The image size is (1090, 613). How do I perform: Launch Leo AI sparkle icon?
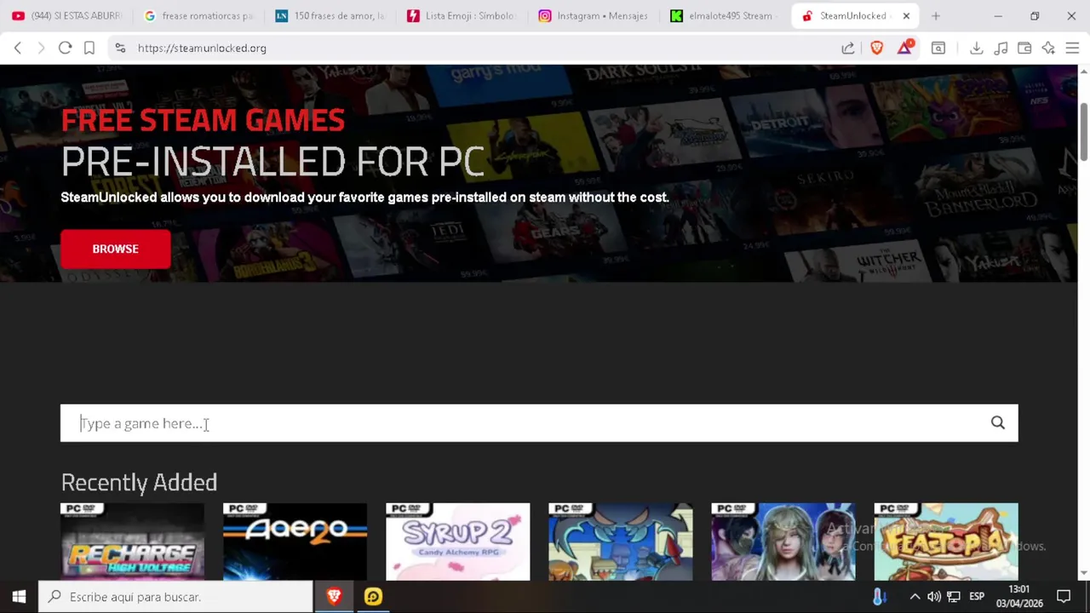[1048, 49]
